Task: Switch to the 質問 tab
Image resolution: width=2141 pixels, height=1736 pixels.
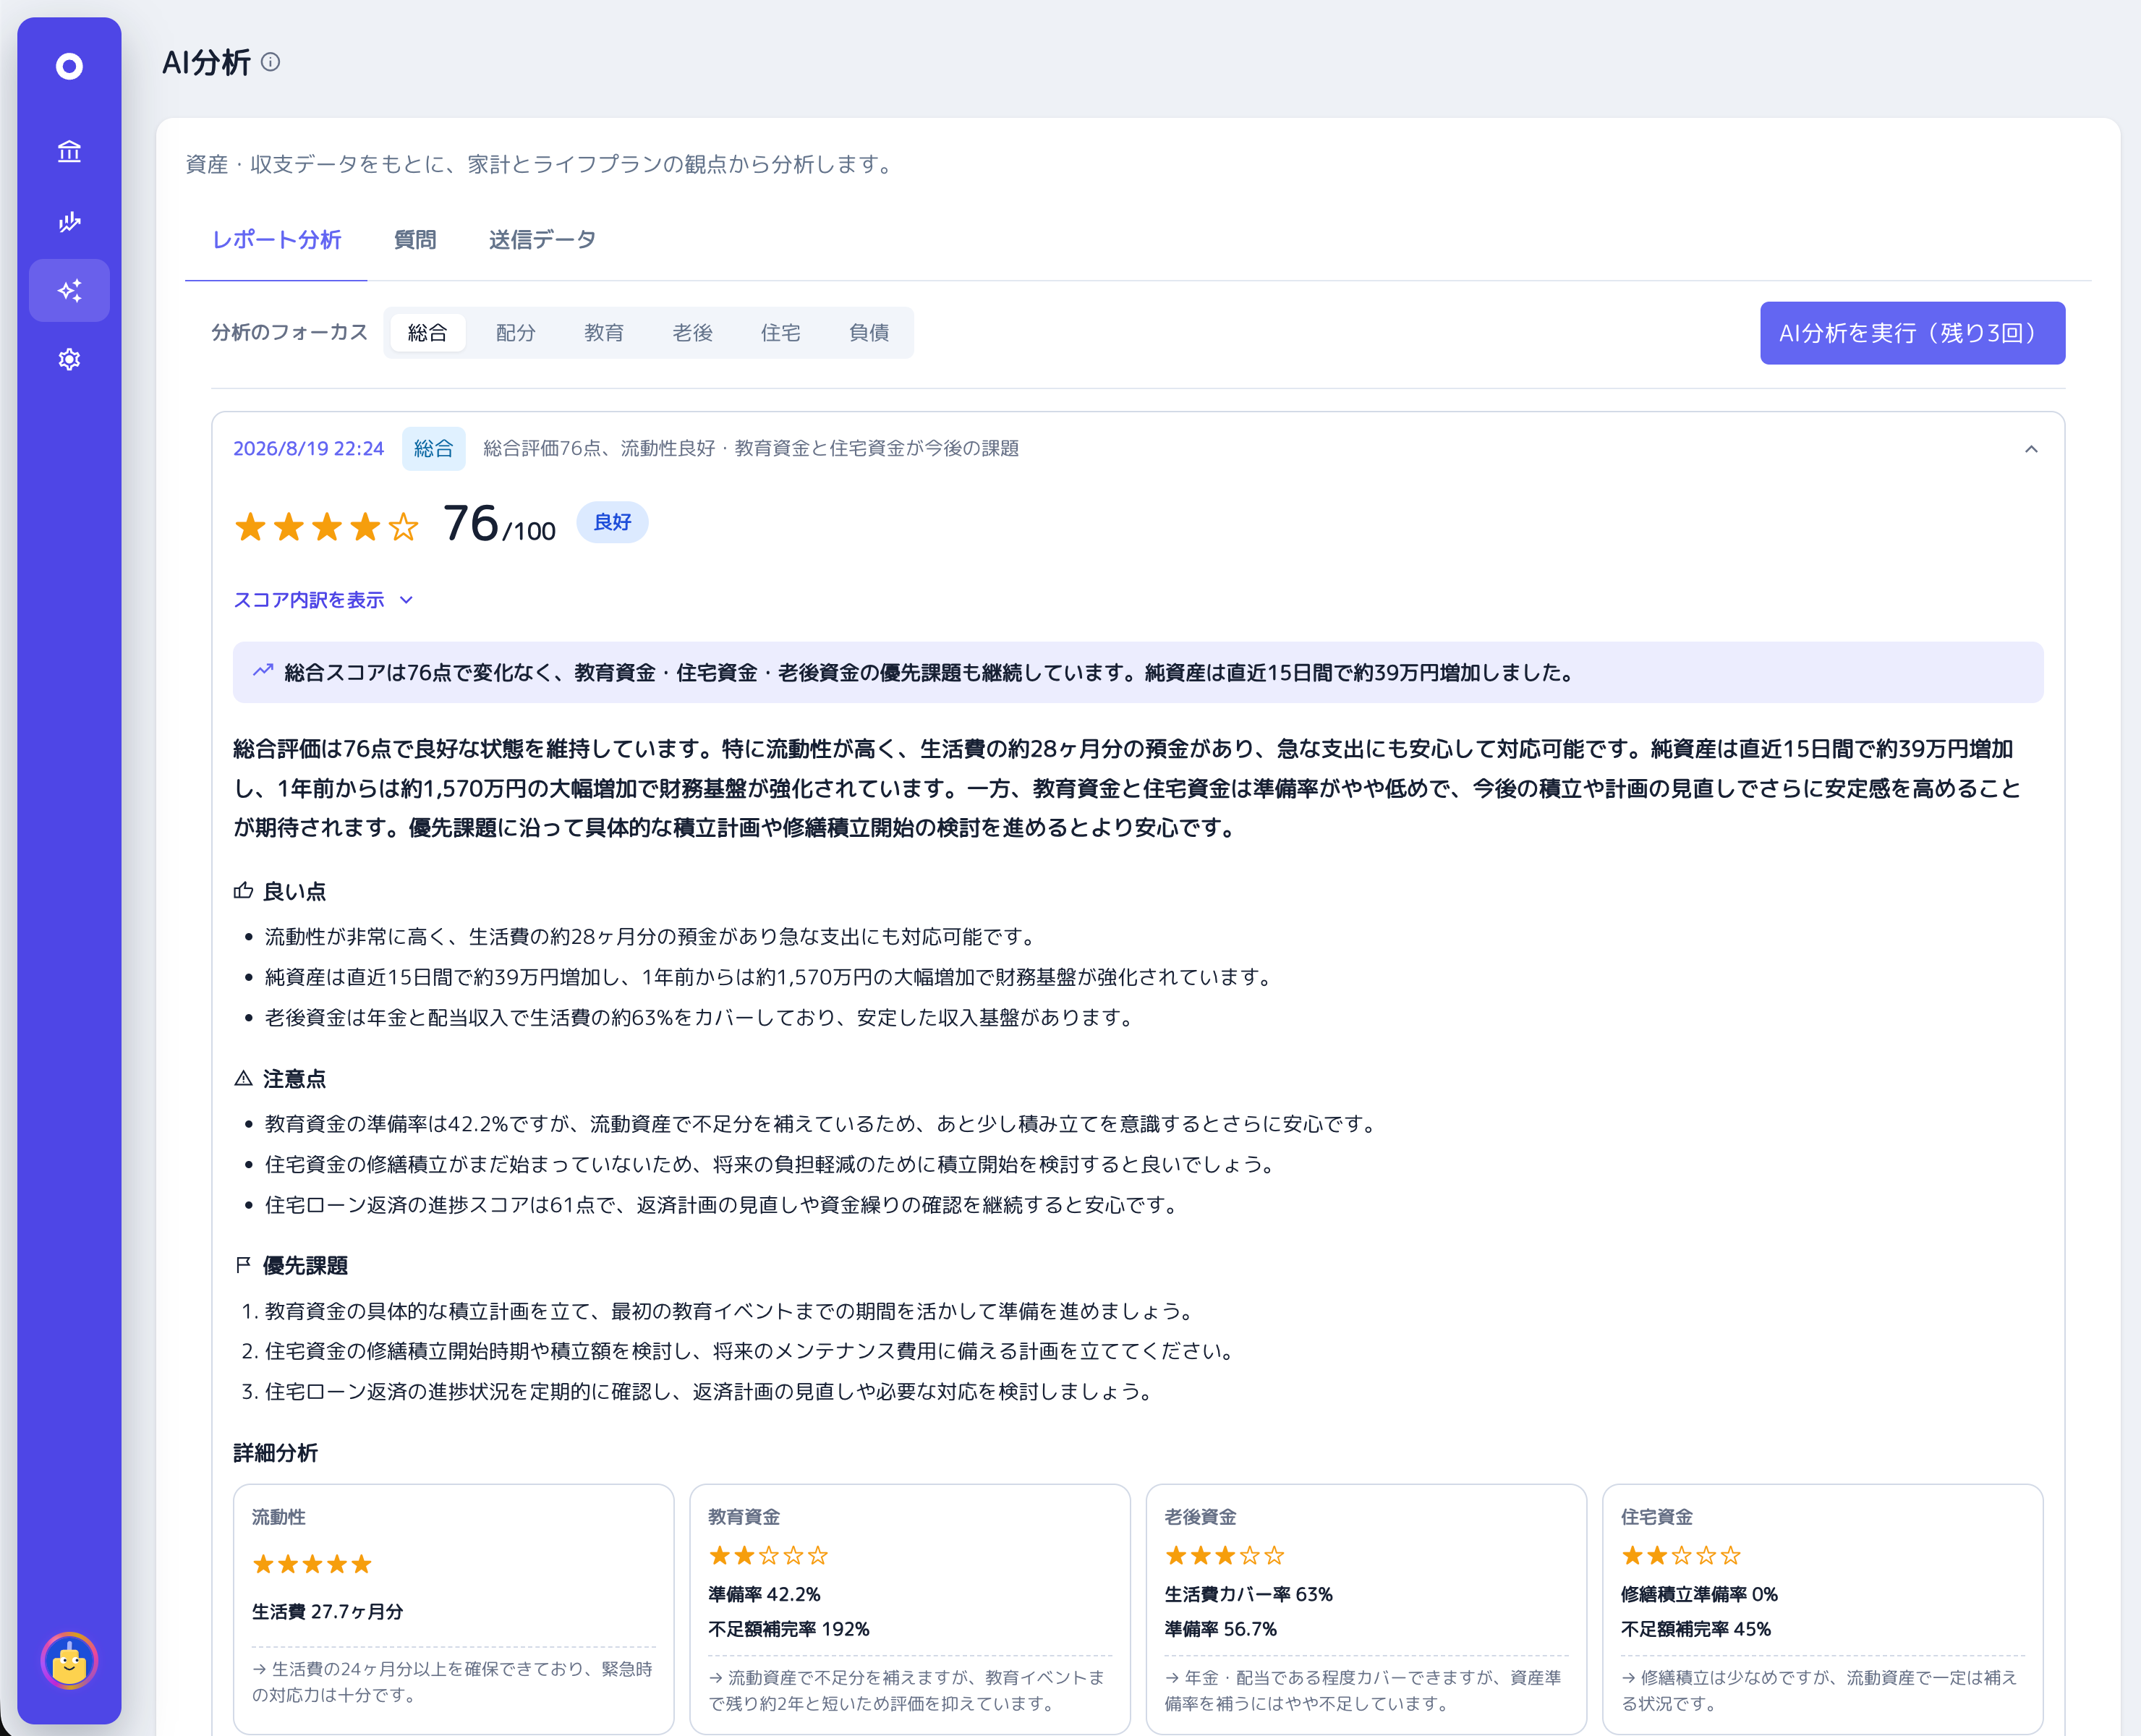Action: (x=415, y=240)
